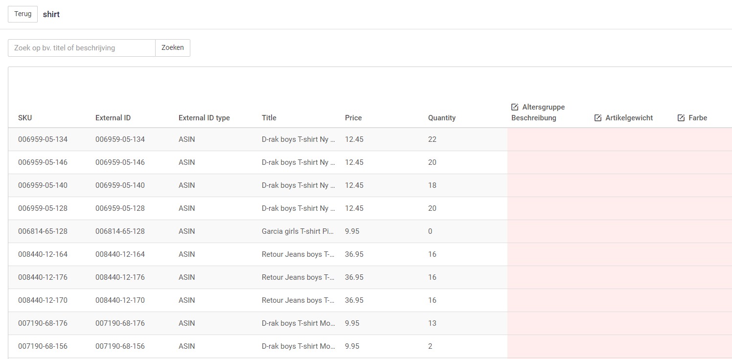Screen dimensions: 732x359
Task: Focus the title or description search field
Action: click(x=82, y=48)
